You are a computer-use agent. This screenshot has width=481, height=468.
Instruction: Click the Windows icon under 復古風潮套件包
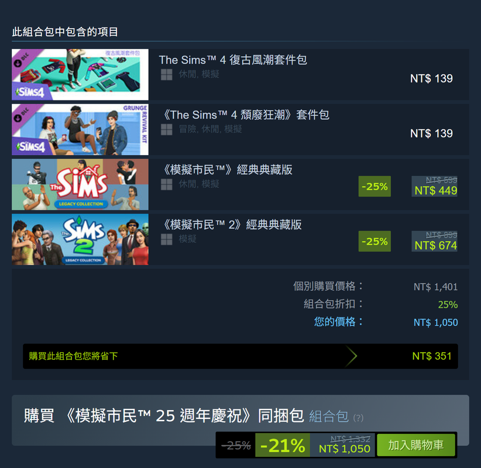pyautogui.click(x=167, y=74)
